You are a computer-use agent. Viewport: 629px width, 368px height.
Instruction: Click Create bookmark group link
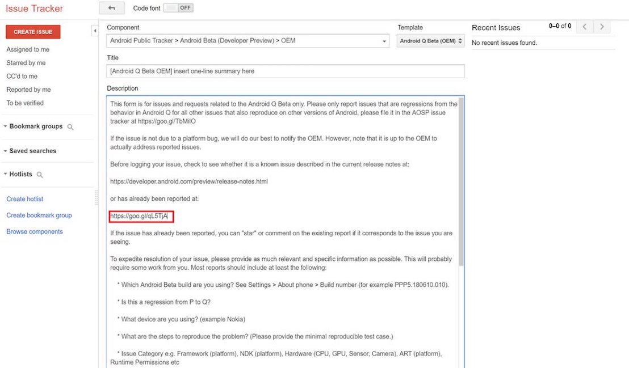[x=39, y=215]
